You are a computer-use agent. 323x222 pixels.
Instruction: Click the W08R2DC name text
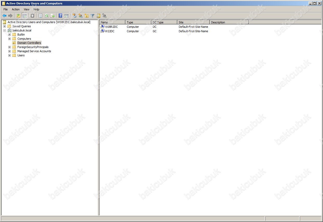click(111, 27)
